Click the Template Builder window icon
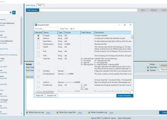This screenshot has width=167, height=120. pyautogui.click(x=36, y=25)
